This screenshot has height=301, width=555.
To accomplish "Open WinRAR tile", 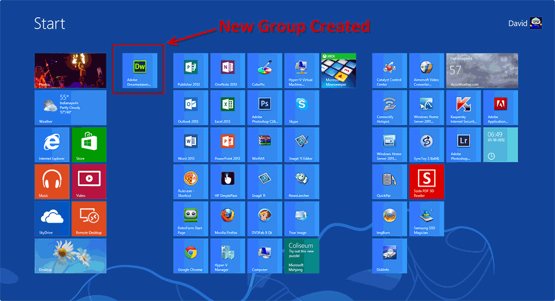I will [x=265, y=145].
